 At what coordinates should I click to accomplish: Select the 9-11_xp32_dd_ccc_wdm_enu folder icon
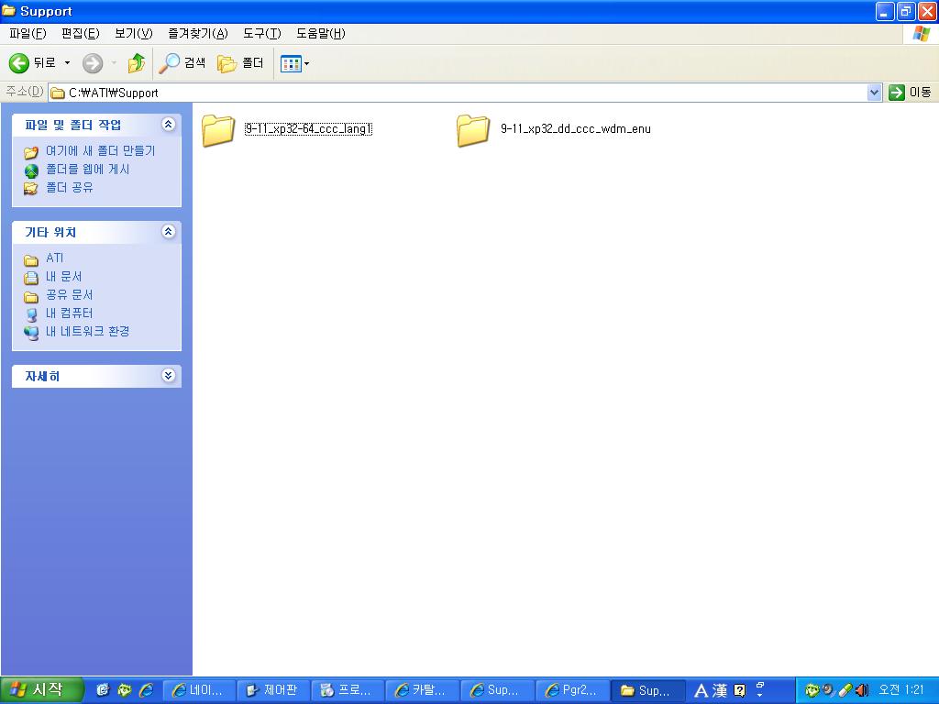(473, 130)
